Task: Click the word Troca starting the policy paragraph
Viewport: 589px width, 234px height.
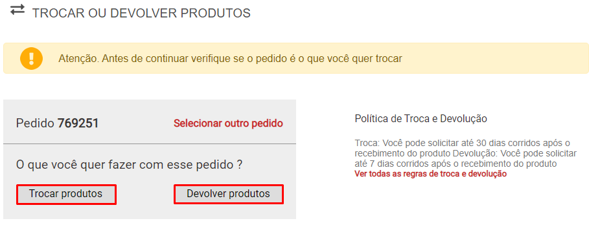Action: pyautogui.click(x=367, y=144)
